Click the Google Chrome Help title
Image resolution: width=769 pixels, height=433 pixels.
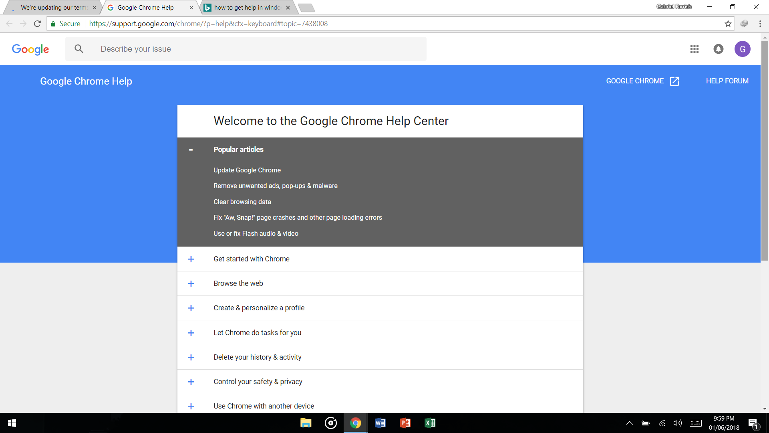(86, 81)
